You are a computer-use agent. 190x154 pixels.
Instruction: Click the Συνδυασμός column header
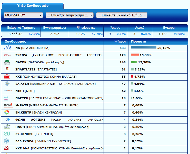tap(15, 42)
